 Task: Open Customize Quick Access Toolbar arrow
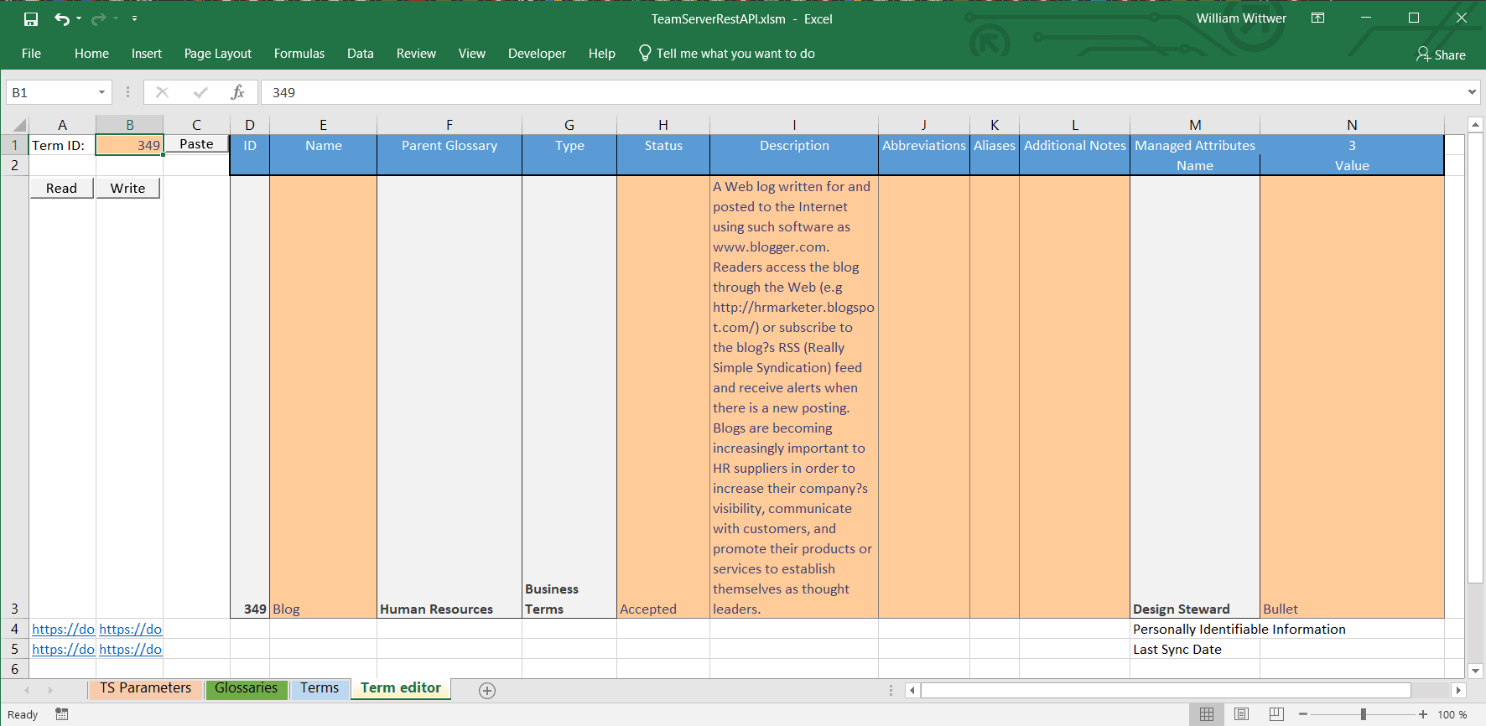134,18
